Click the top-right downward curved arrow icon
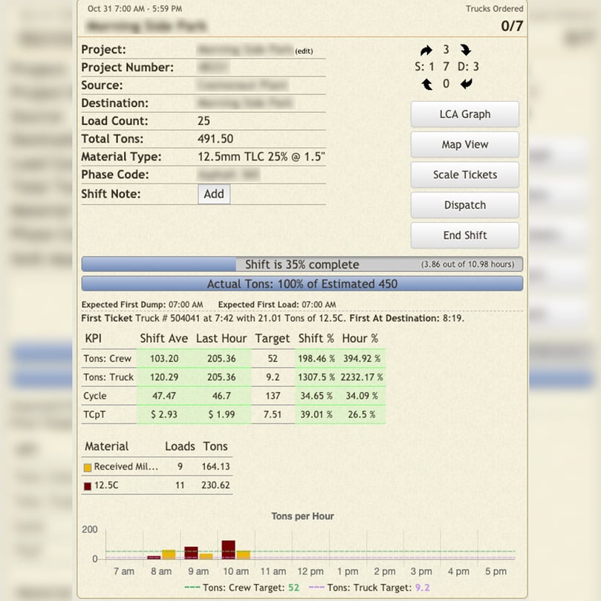 (x=465, y=51)
